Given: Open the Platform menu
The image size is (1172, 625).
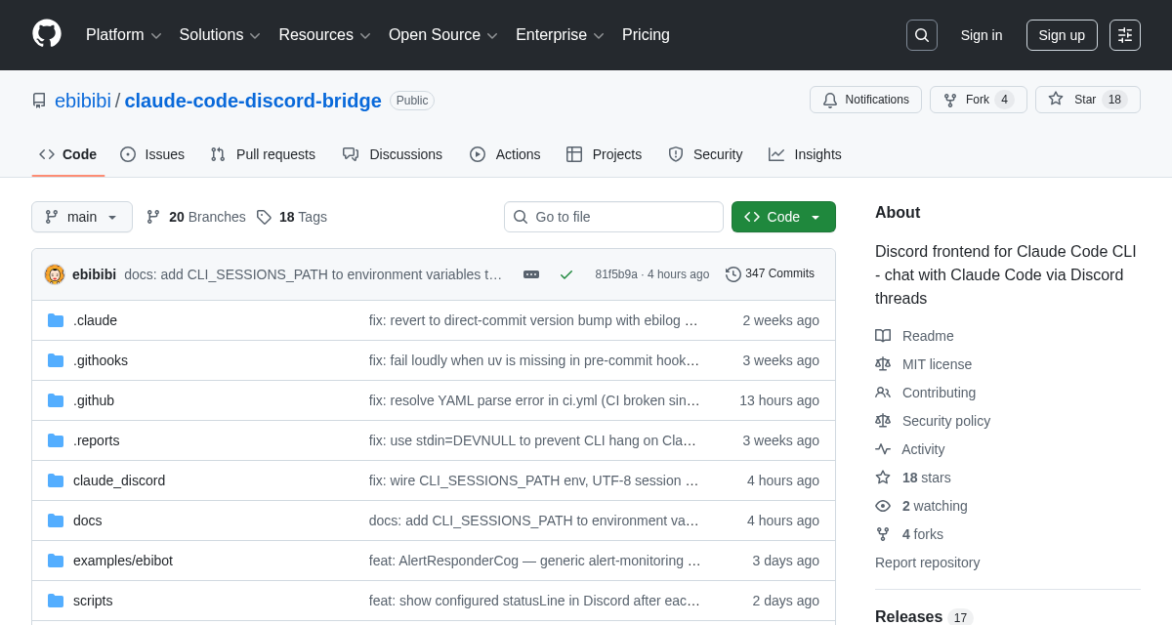Looking at the screenshot, I should (123, 34).
